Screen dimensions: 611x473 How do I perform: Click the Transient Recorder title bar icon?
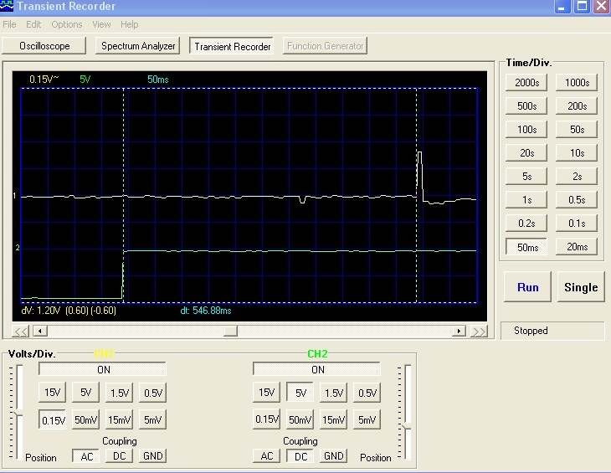pyautogui.click(x=7, y=6)
